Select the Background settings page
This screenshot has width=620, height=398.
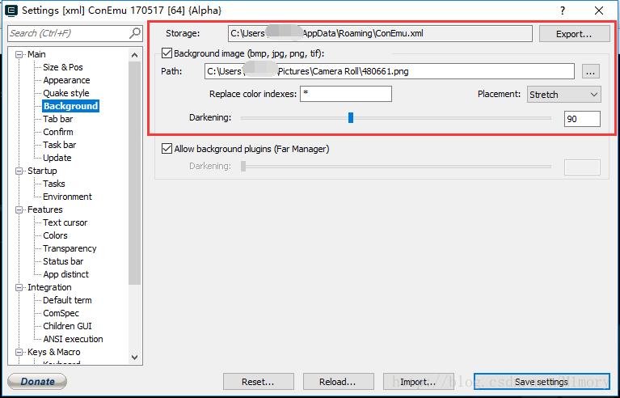click(70, 106)
